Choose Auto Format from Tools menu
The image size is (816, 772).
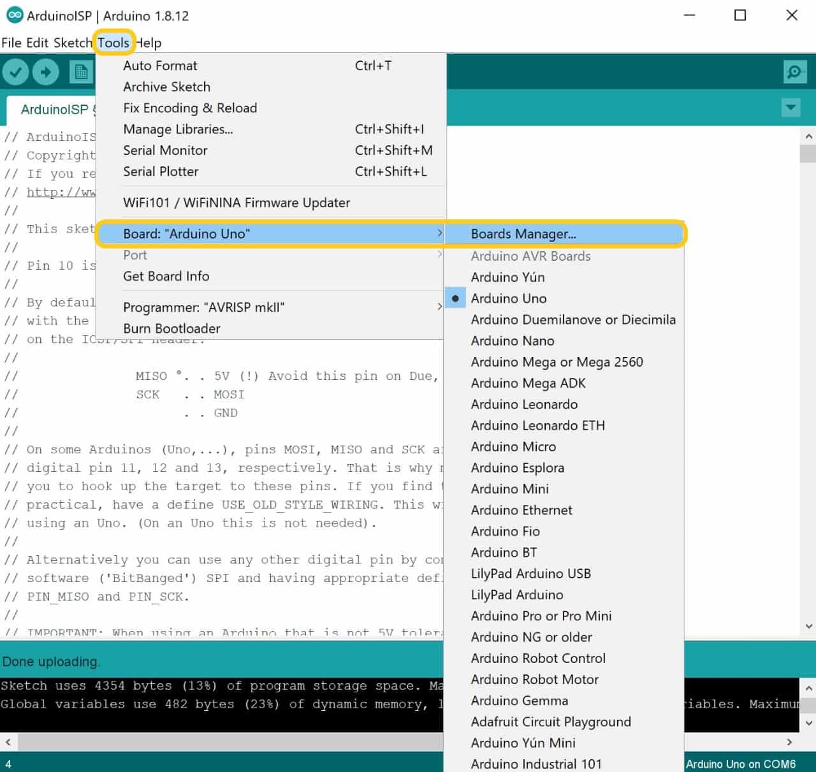[x=270, y=66]
